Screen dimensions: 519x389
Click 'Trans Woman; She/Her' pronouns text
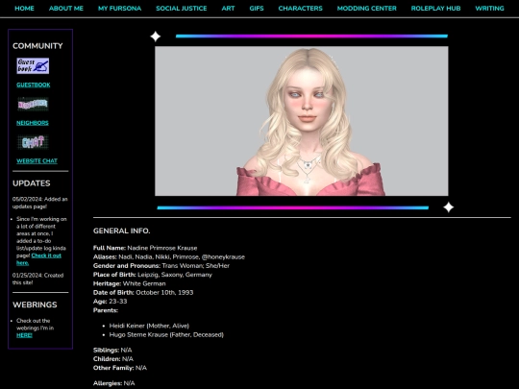click(x=196, y=266)
